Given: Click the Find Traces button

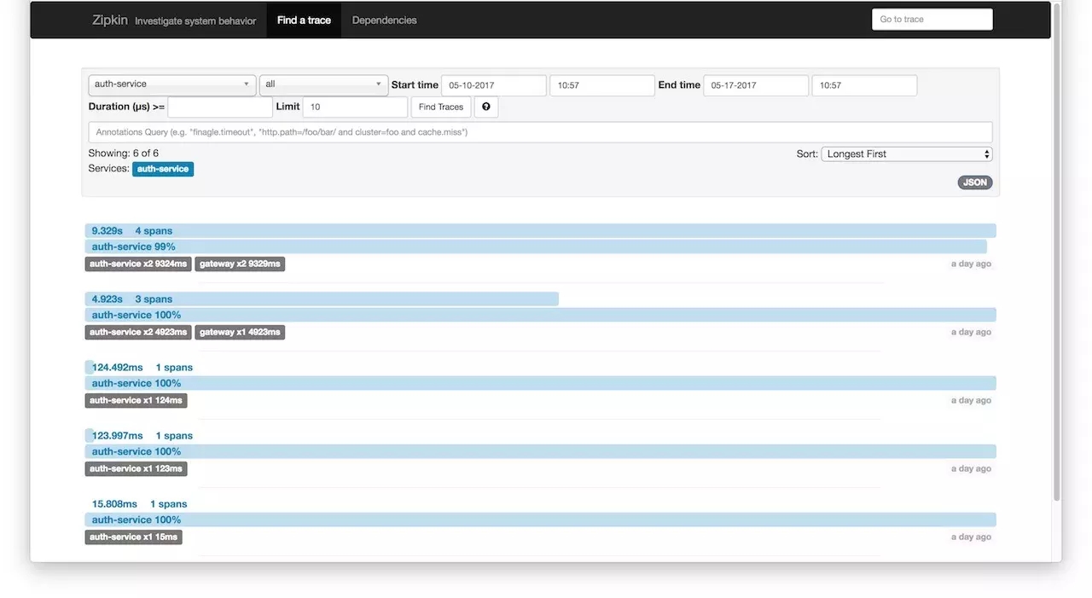Looking at the screenshot, I should tap(441, 107).
